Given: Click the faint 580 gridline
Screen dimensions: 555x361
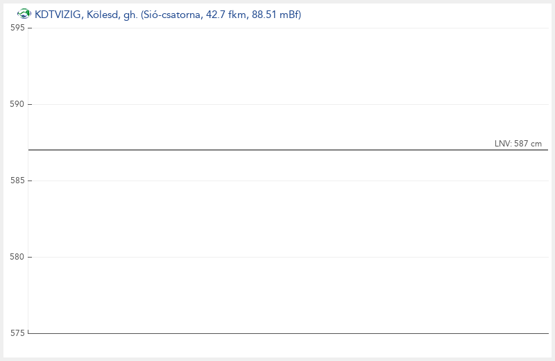Looking at the screenshot, I should [x=277, y=257].
